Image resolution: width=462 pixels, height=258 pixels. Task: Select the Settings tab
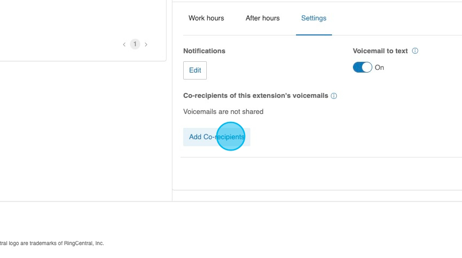(x=314, y=18)
